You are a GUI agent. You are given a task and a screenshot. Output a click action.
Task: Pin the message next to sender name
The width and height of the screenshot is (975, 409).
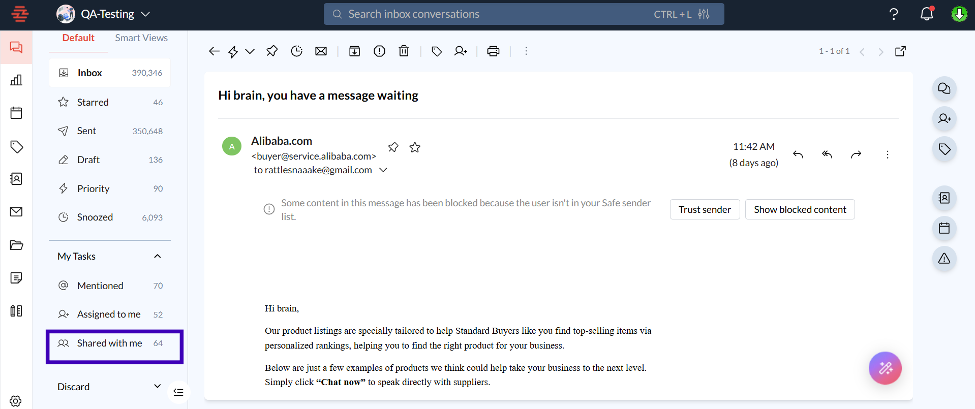[x=393, y=147]
